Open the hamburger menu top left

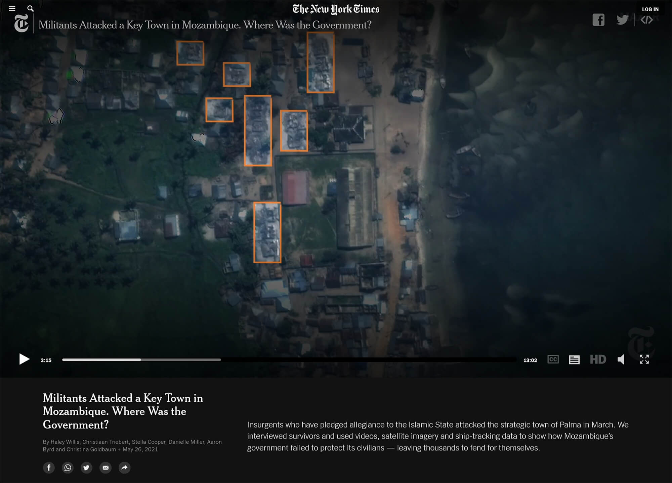coord(12,7)
